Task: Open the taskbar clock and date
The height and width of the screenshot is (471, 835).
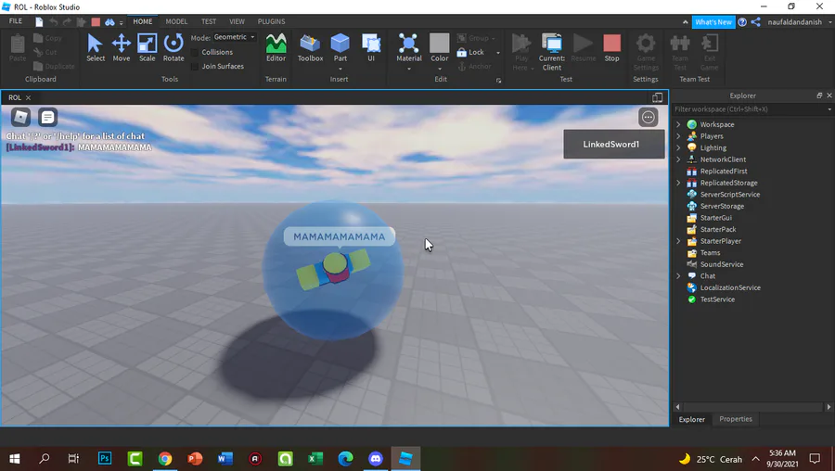Action: [782, 458]
